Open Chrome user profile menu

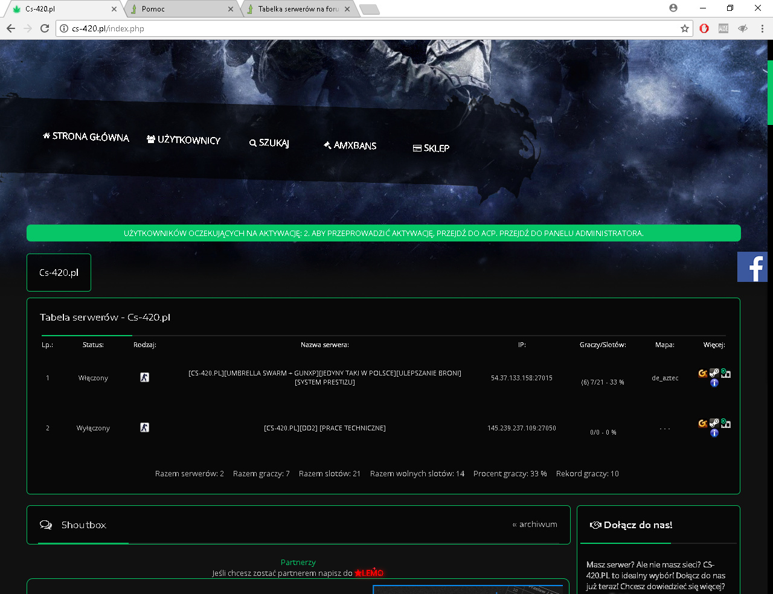tap(673, 8)
